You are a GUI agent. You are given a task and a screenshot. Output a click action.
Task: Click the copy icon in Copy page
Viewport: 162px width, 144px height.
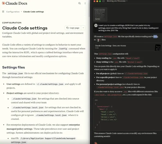67,28
